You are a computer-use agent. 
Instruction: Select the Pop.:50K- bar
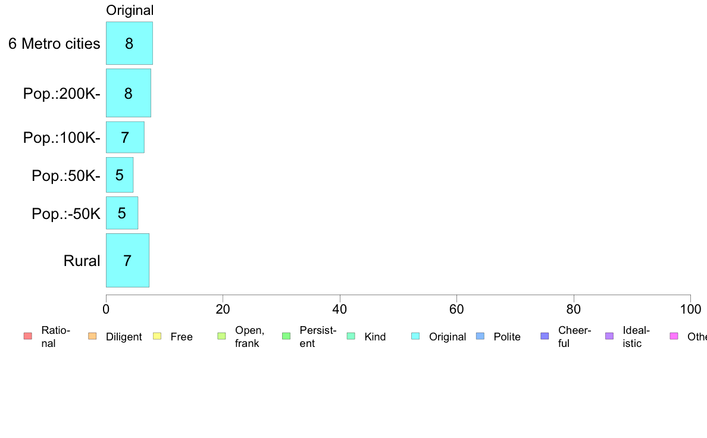click(120, 175)
